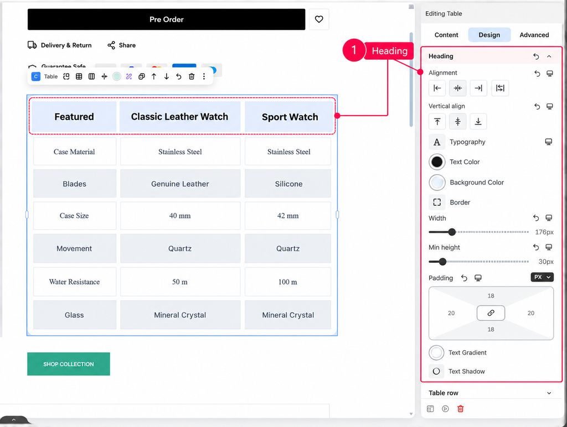Set heading alignment to justify
Screen dimensions: 567x427
pyautogui.click(x=500, y=88)
